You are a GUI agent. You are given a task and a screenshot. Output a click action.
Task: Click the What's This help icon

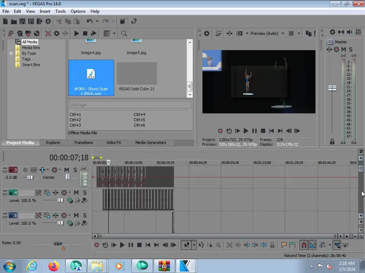pyautogui.click(x=134, y=22)
